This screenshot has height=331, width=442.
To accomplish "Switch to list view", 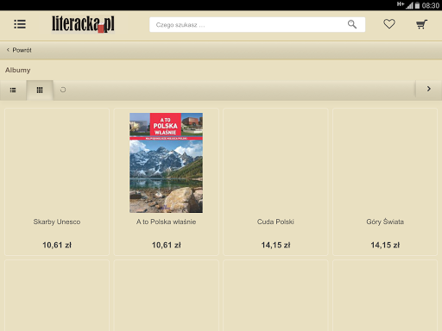I will 13,91.
